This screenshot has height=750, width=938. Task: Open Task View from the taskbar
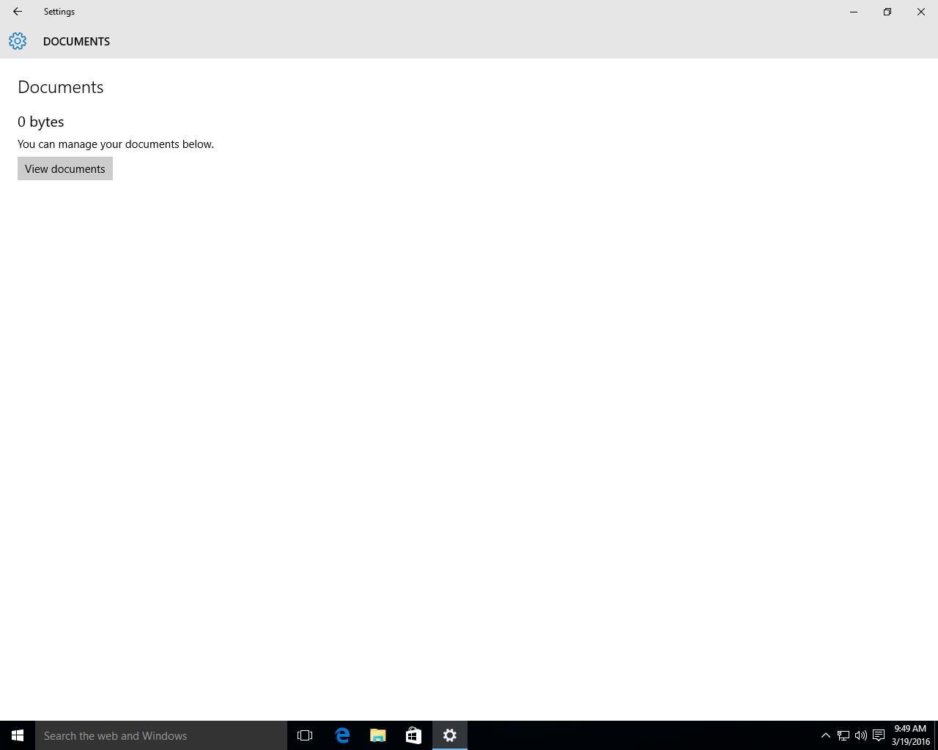(305, 735)
